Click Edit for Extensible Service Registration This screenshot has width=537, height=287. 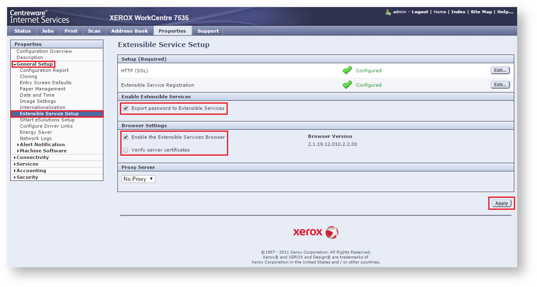point(500,85)
